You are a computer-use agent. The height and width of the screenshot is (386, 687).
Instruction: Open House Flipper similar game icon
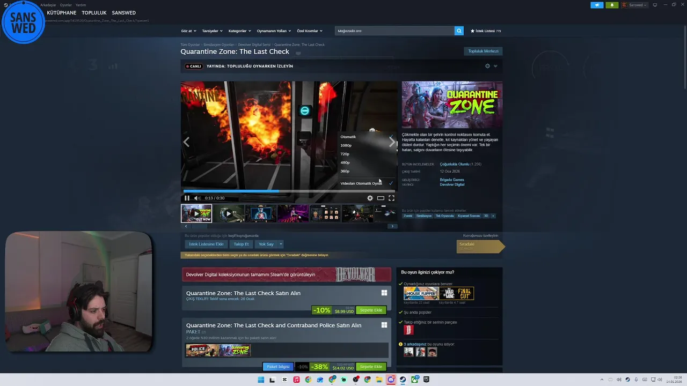click(x=421, y=294)
